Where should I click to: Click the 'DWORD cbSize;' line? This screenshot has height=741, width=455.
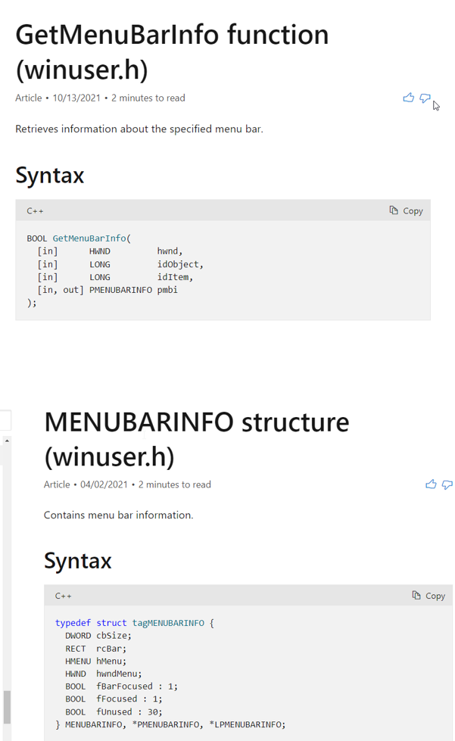tap(98, 636)
